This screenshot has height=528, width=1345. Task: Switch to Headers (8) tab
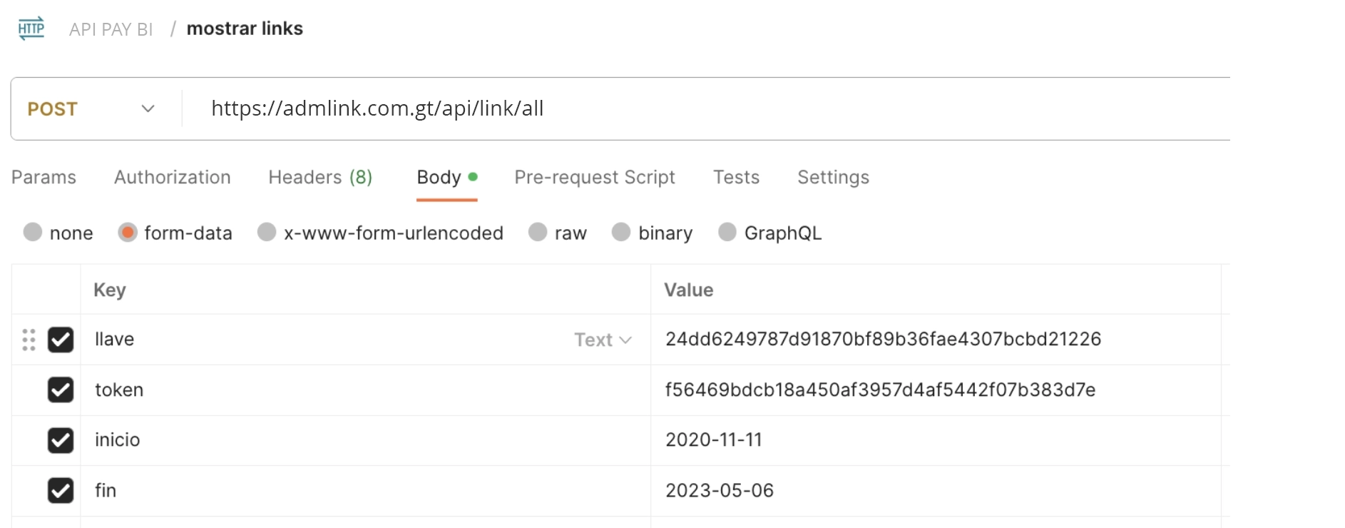point(320,177)
